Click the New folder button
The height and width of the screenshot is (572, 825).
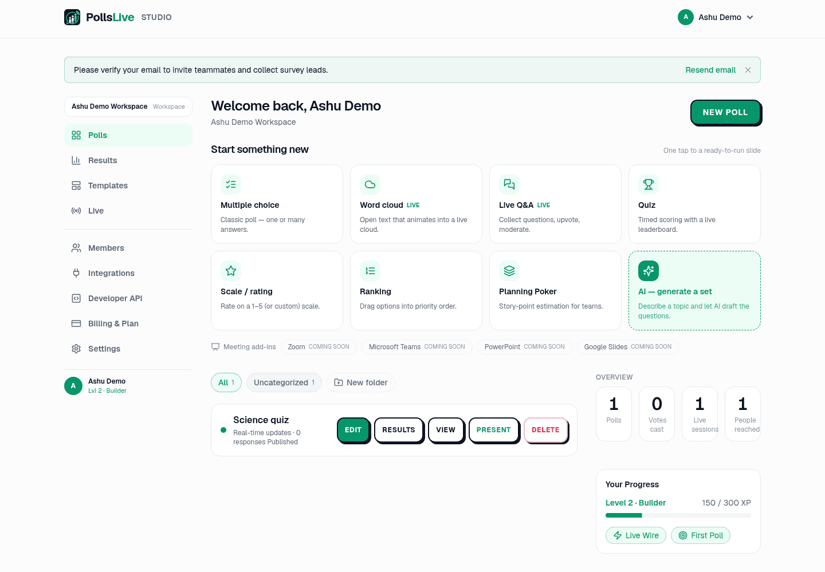pos(361,382)
